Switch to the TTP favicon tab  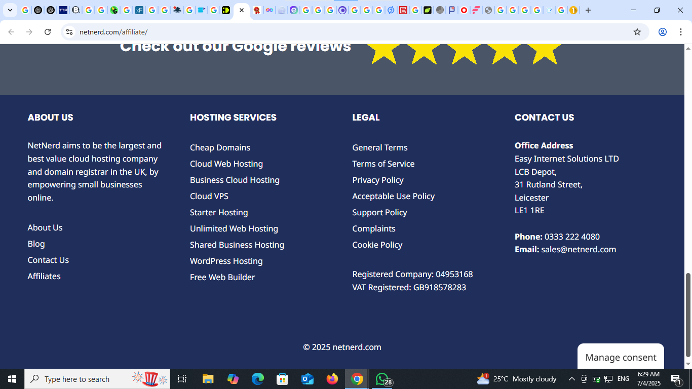[x=63, y=10]
